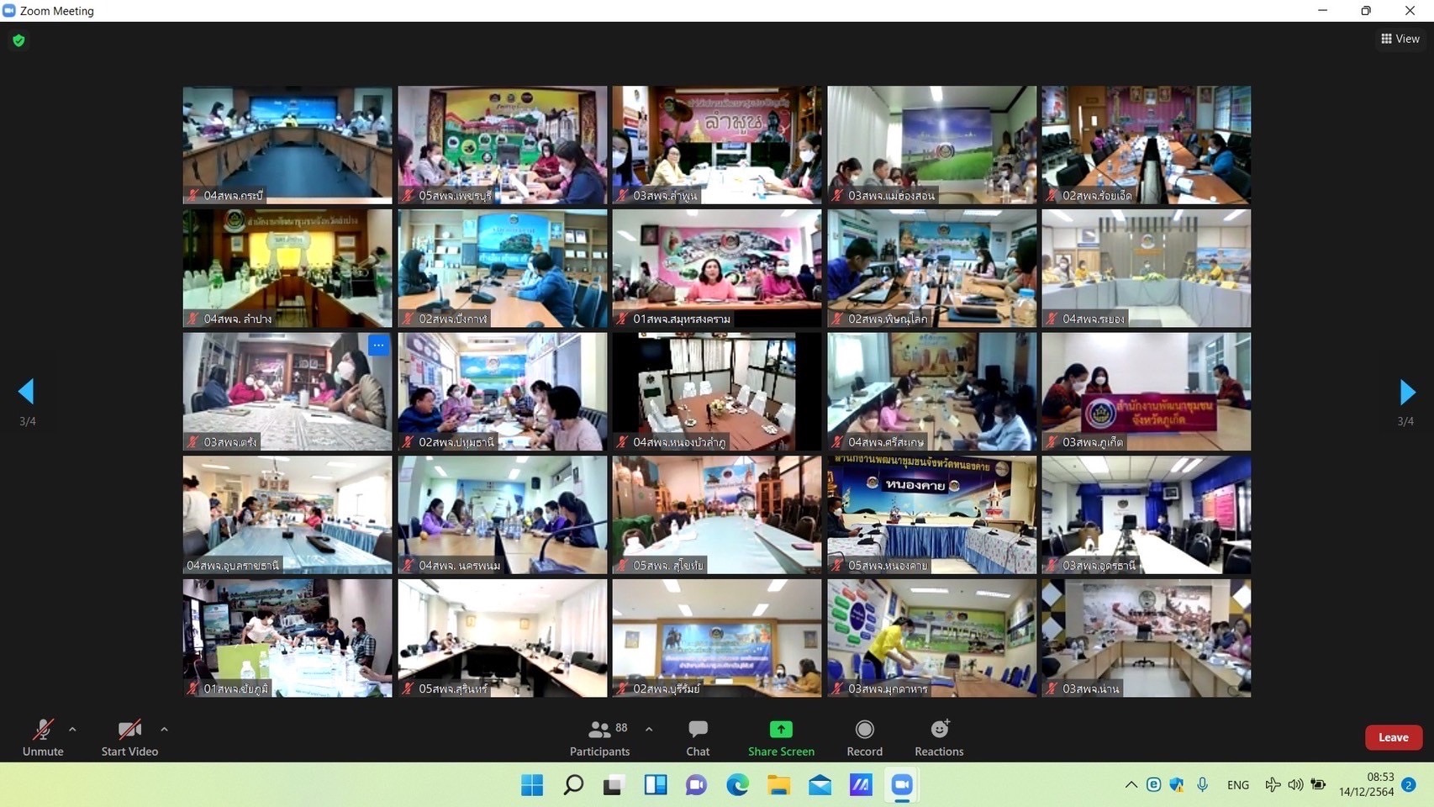The image size is (1434, 807).
Task: Open the Chat panel
Action: click(x=698, y=737)
